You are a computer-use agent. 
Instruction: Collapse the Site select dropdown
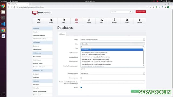[112, 44]
